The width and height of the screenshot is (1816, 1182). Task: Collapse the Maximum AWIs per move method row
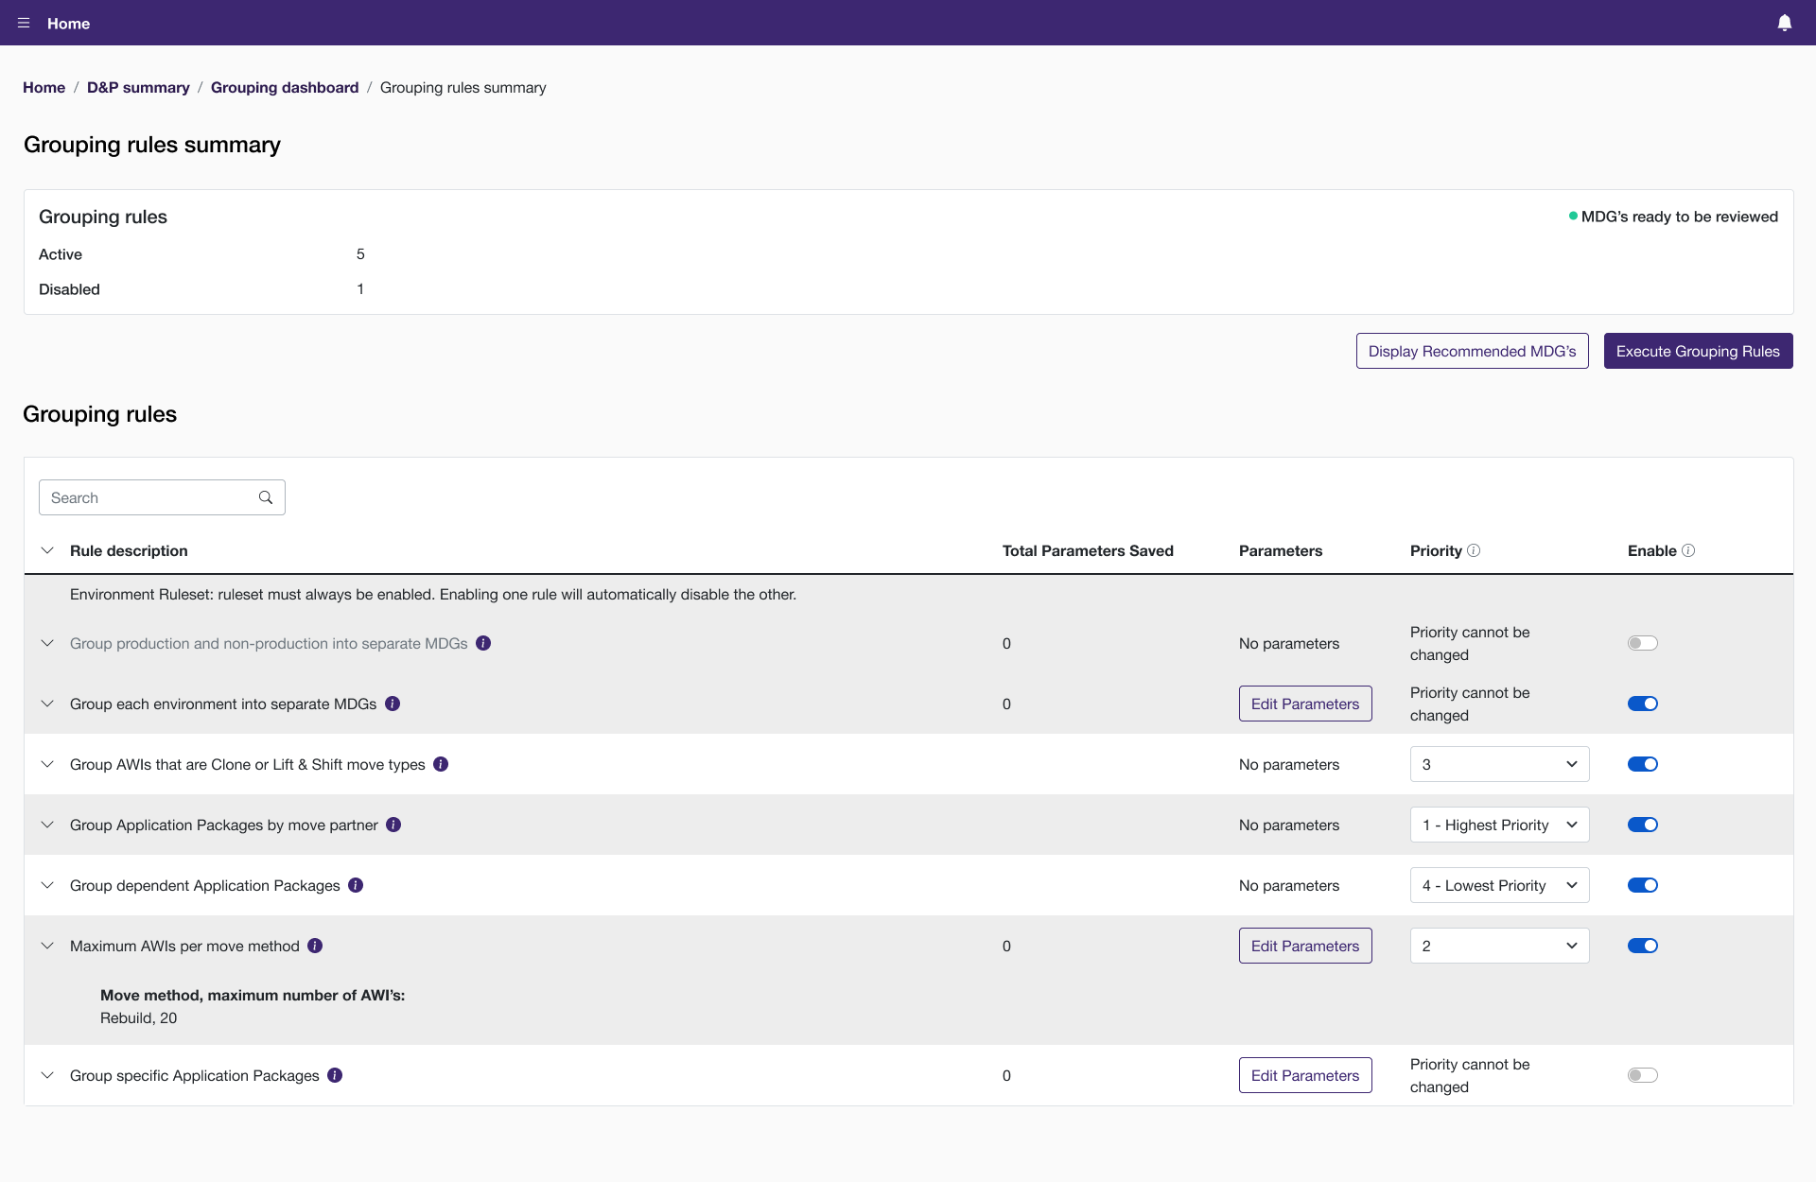pos(47,946)
